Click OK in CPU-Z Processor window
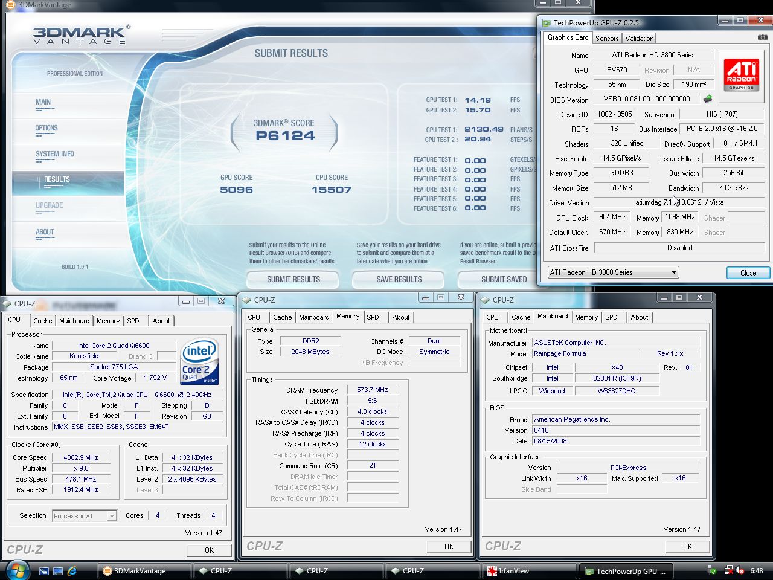 tap(209, 550)
